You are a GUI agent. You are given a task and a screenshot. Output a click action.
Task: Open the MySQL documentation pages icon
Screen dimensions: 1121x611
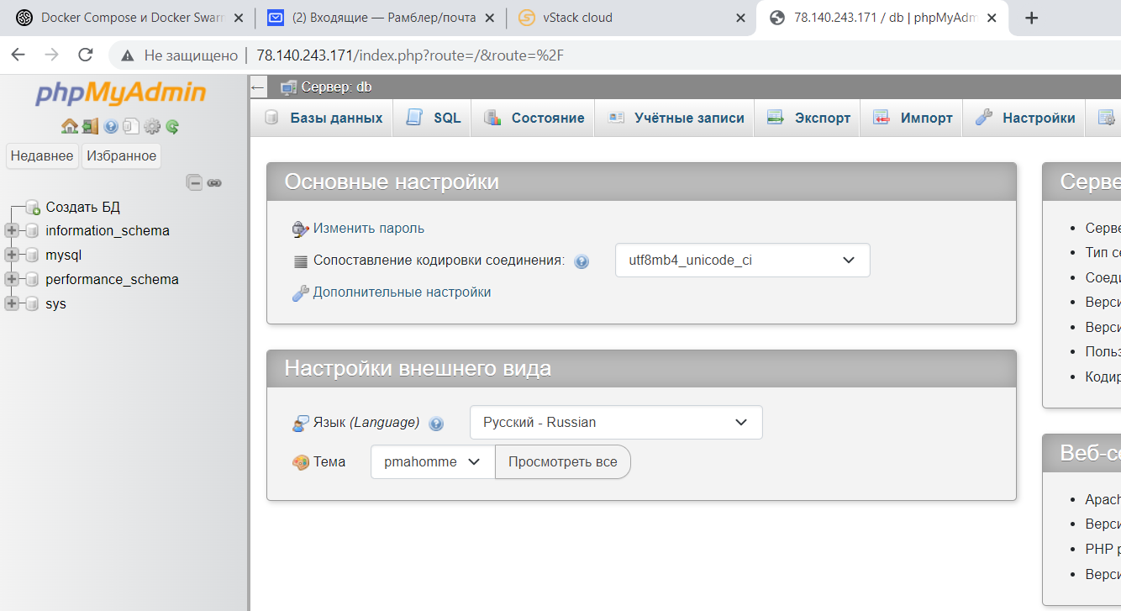click(131, 126)
